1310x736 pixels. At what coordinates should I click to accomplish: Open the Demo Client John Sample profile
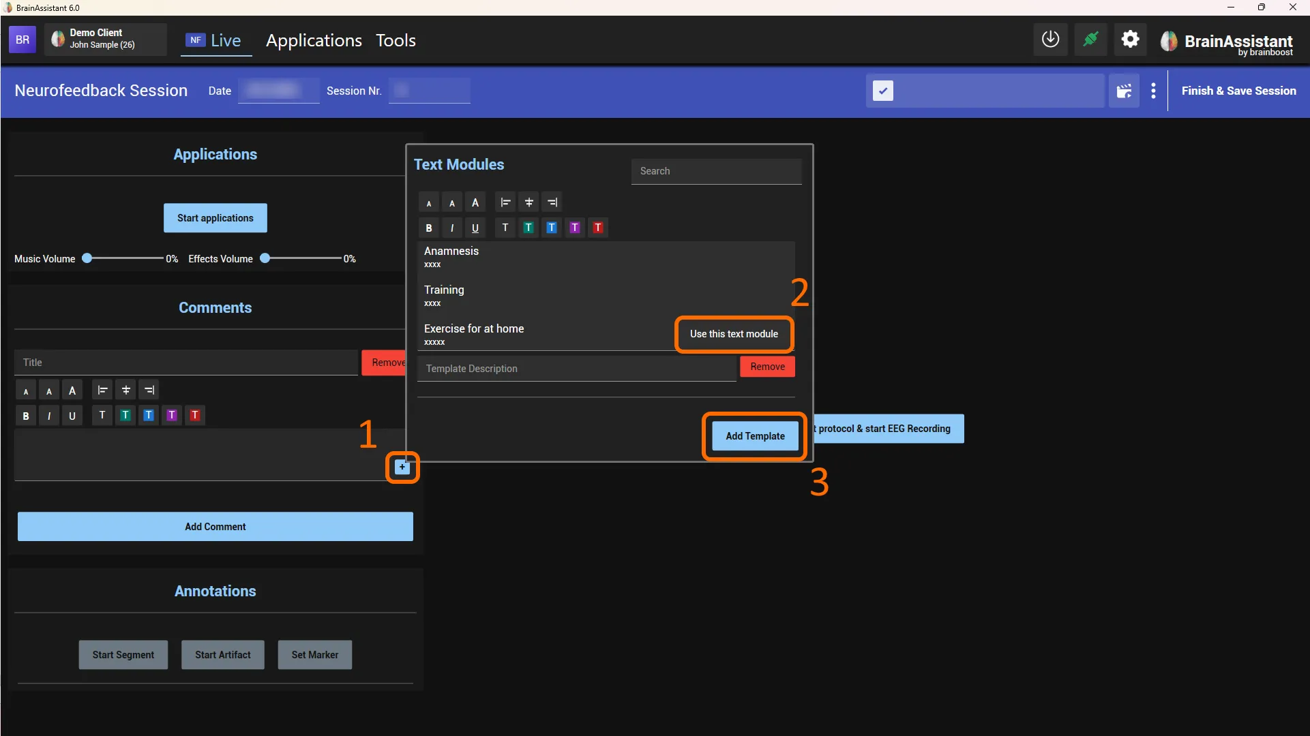[106, 40]
